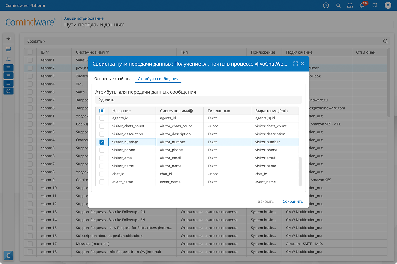Click Название column header in attributes table
The width and height of the screenshot is (397, 264).
pos(132,111)
